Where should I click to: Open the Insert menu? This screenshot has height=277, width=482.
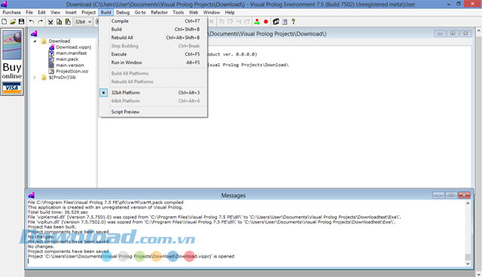[71, 12]
